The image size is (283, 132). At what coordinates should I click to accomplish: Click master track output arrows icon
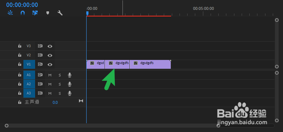(x=81, y=101)
